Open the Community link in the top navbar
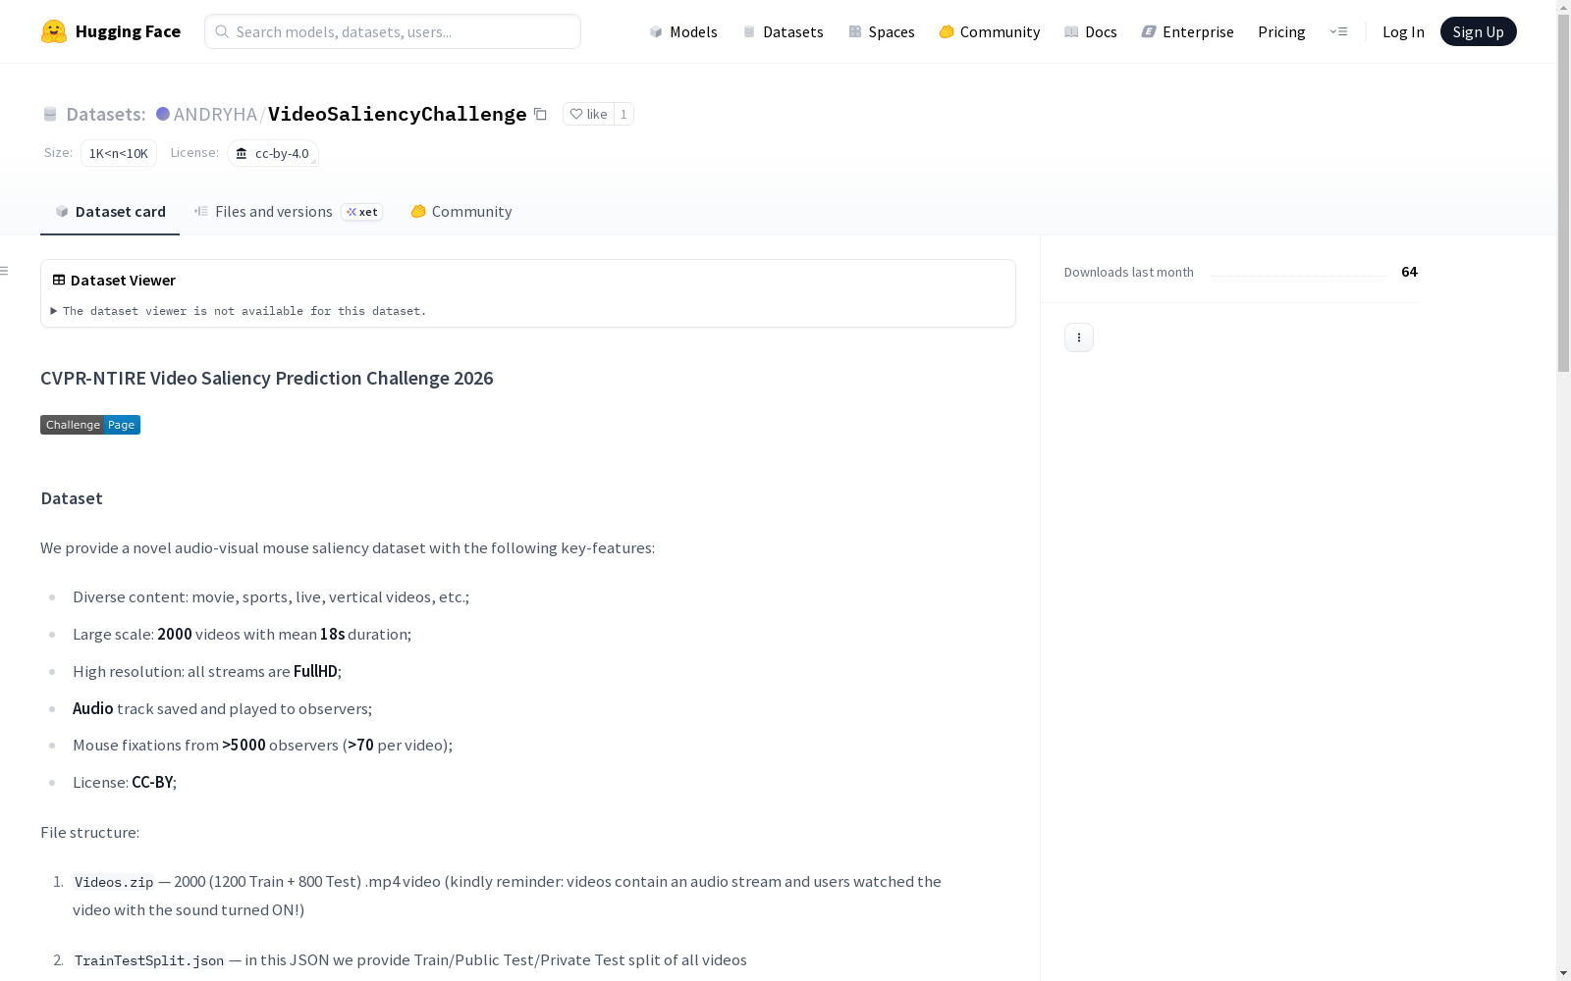This screenshot has width=1571, height=981. (x=990, y=31)
